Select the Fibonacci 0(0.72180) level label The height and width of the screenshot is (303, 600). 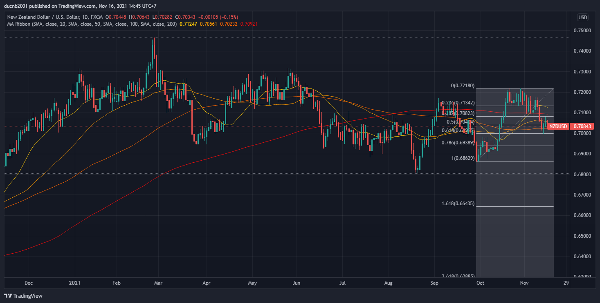462,86
